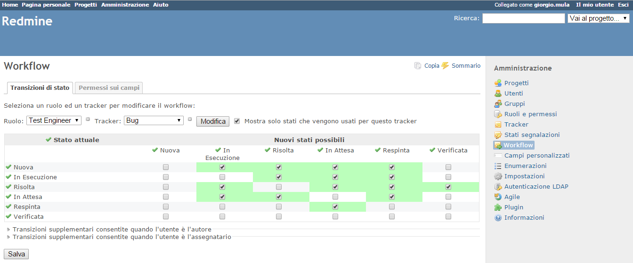
Task: Click the Stati segnalazioni icon
Action: click(498, 135)
